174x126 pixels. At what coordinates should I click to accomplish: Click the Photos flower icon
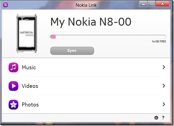(13, 105)
